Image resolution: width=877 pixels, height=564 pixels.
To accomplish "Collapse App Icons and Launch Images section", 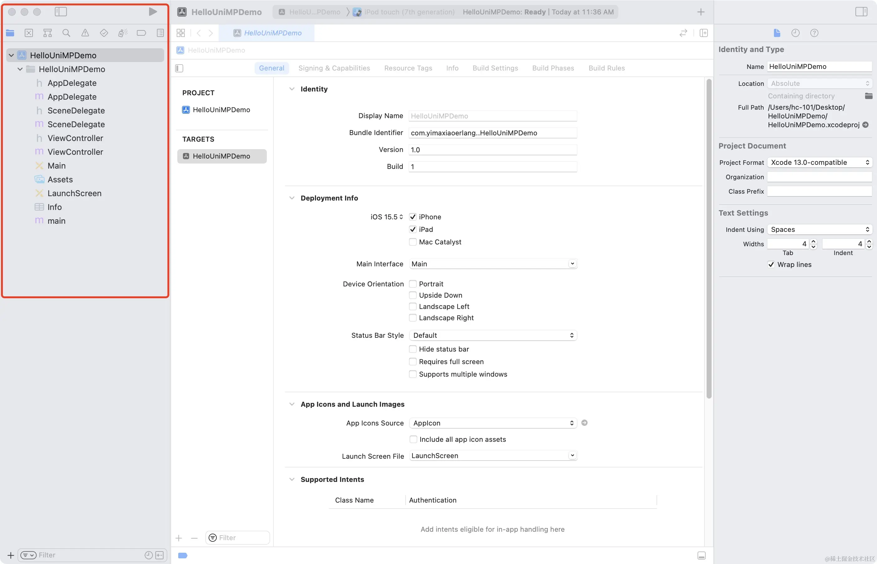I will 292,404.
